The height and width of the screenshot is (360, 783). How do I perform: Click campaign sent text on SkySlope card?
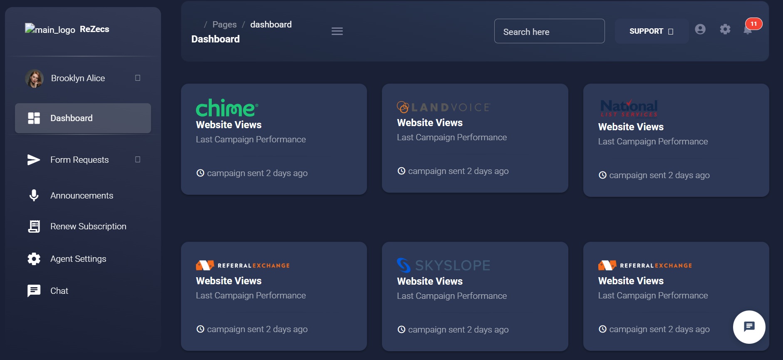point(458,330)
